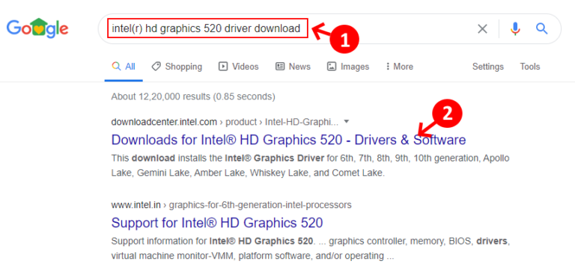Clear the search box with X
This screenshot has height=273, width=575.
(482, 28)
